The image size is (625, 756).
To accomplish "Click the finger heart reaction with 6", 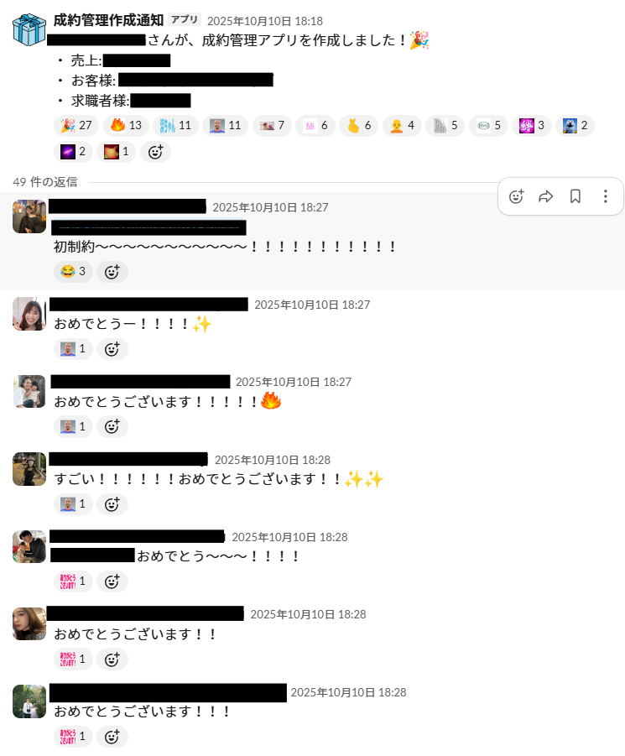I will pyautogui.click(x=359, y=125).
